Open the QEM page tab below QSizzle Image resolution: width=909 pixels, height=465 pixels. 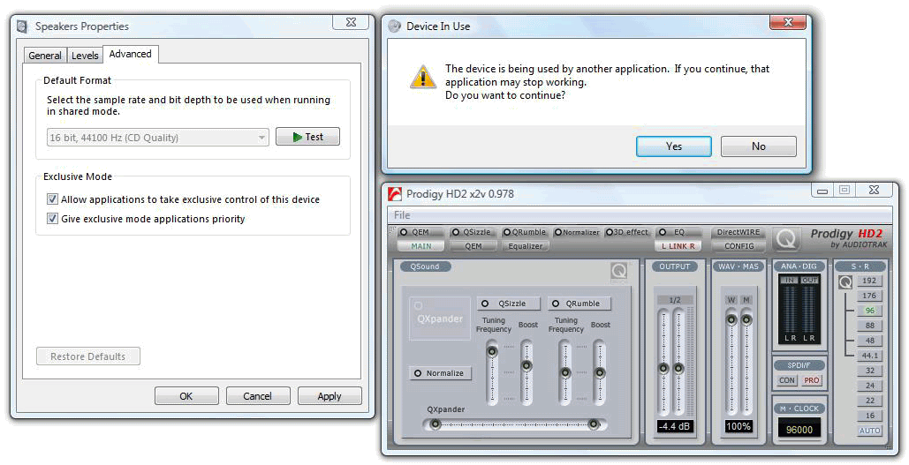(473, 246)
